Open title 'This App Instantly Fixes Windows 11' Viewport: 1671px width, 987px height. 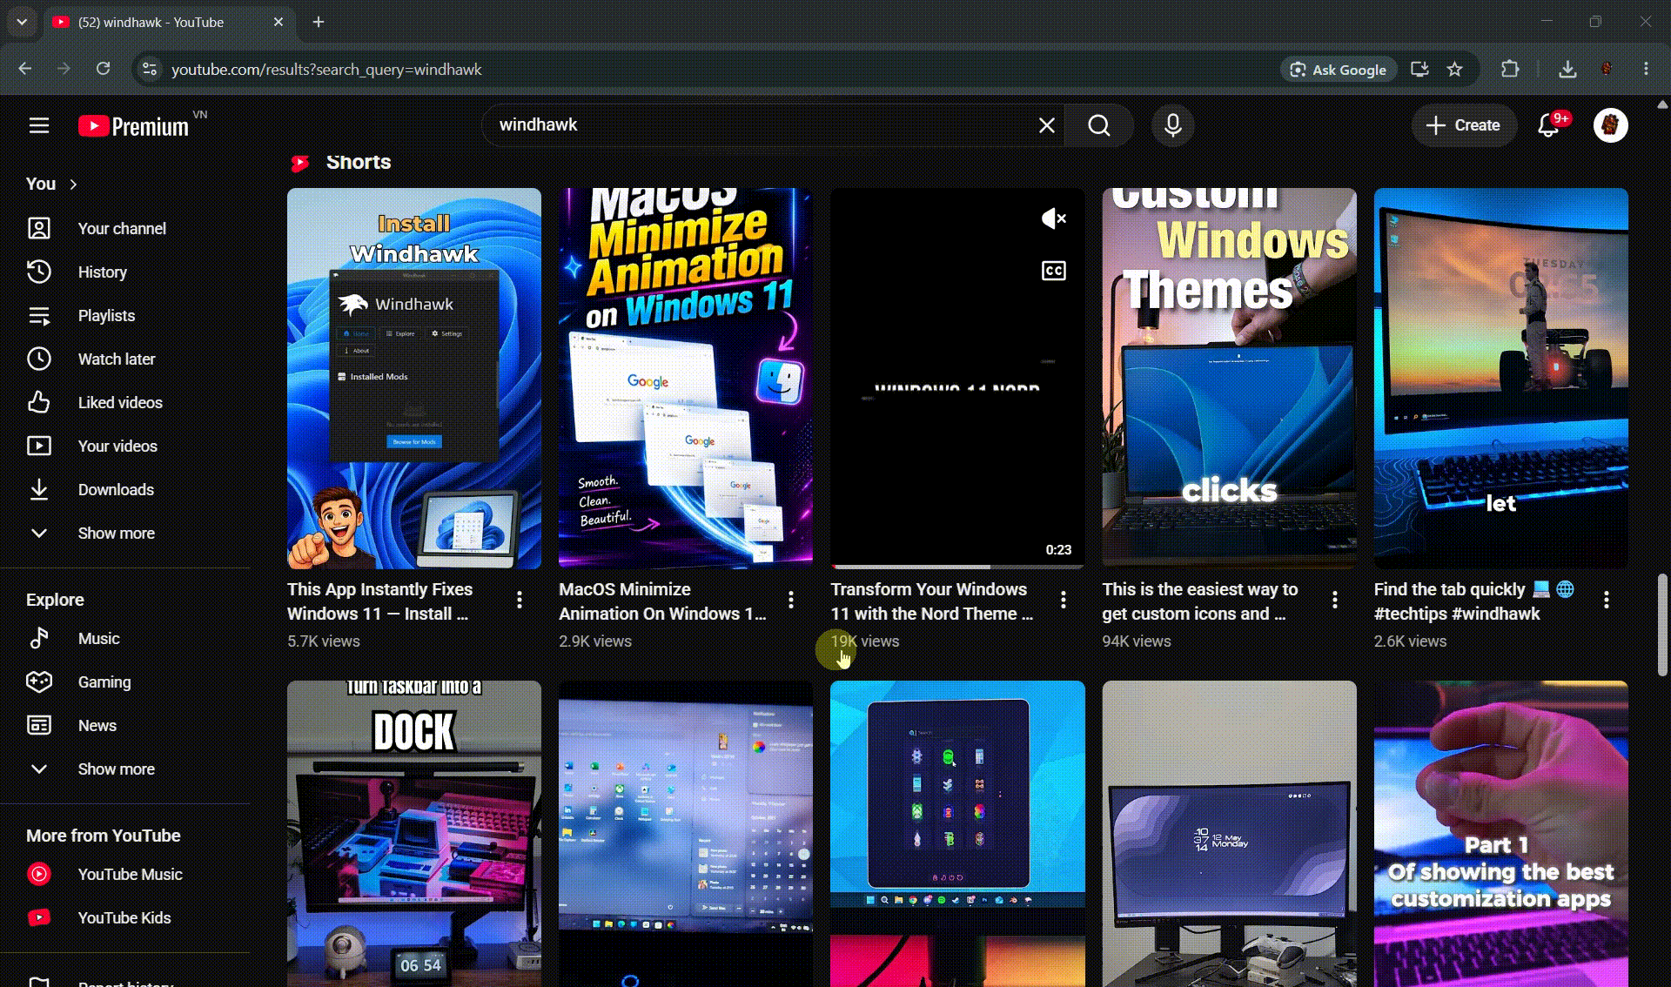(380, 601)
